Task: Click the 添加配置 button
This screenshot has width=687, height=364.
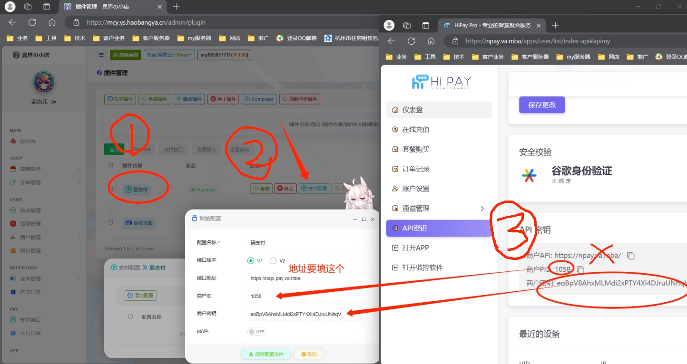Action: (x=140, y=296)
